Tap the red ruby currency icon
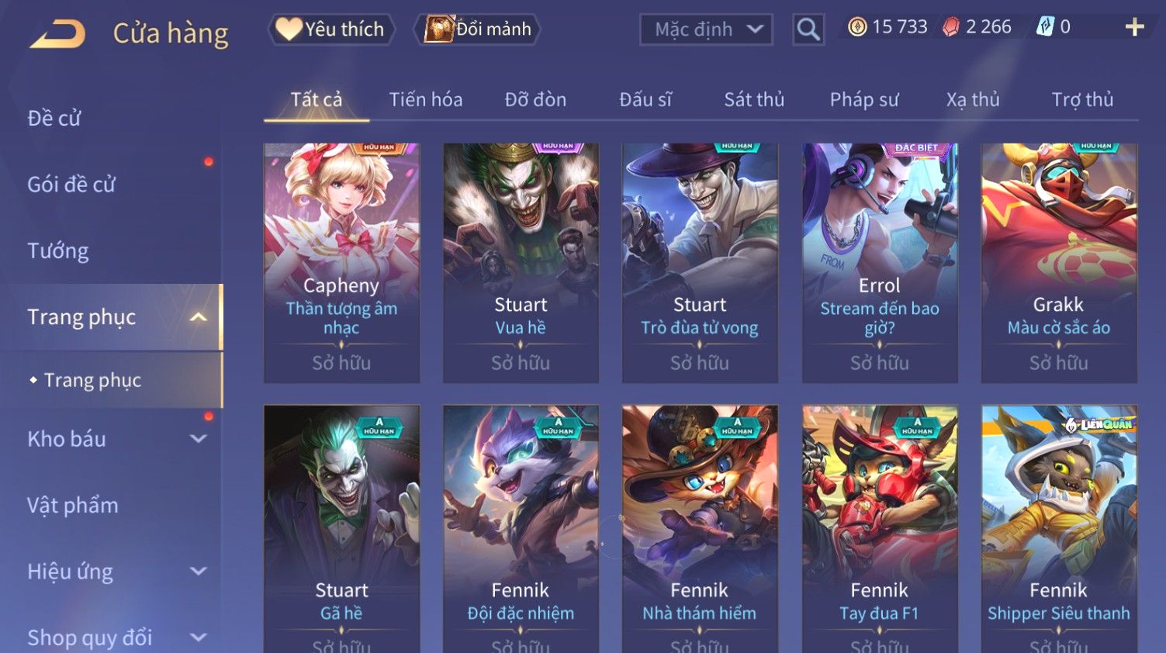 click(951, 27)
